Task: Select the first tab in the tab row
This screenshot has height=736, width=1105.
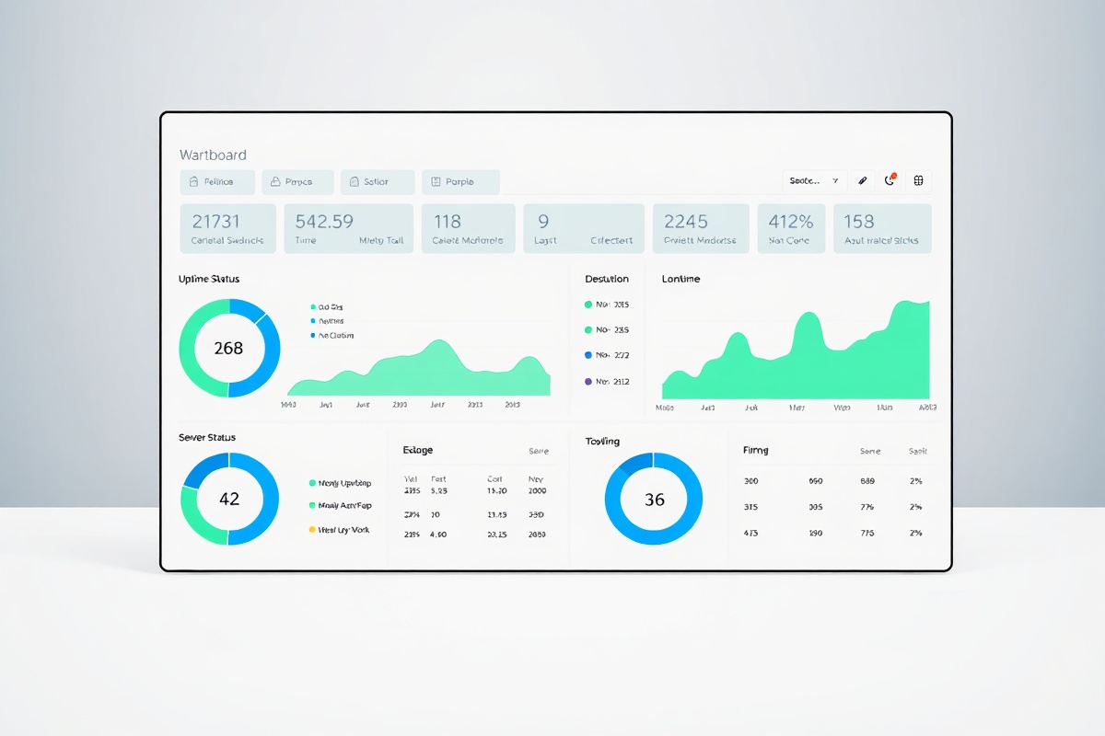Action: click(x=217, y=182)
